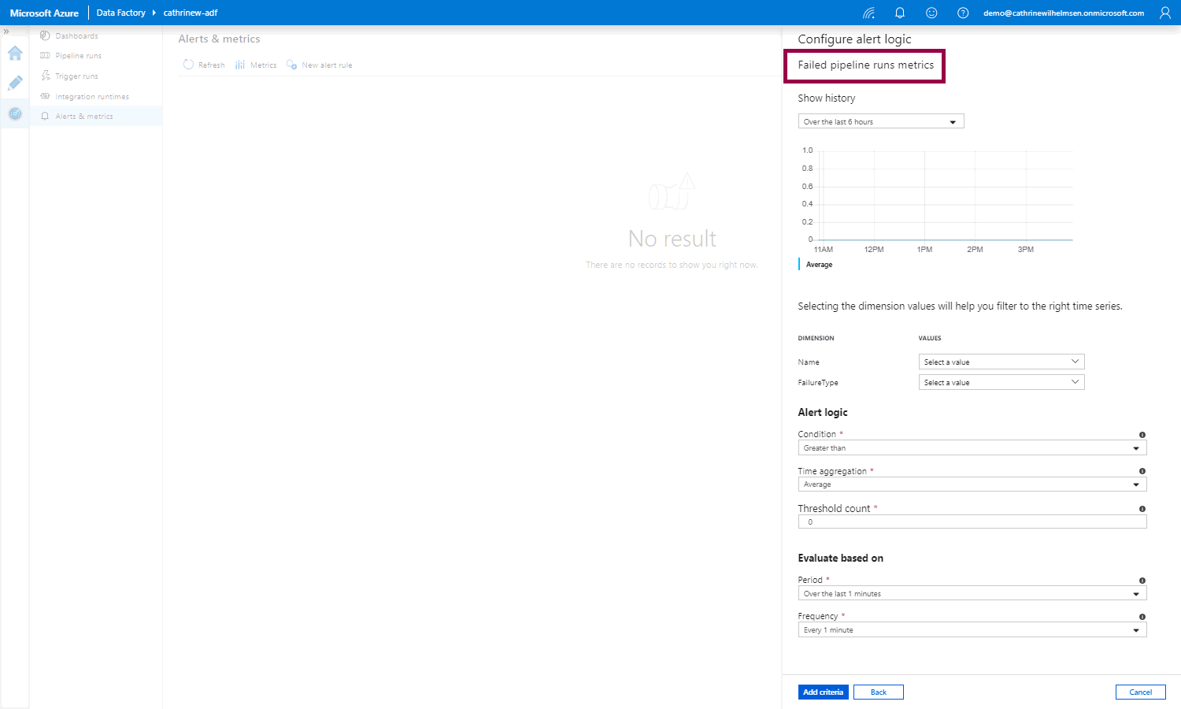
Task: Click the Threshold count input field
Action: tap(972, 522)
